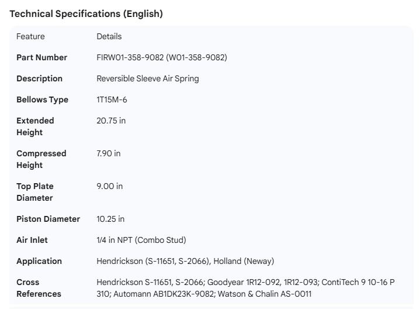Click the Compressed Height label
The width and height of the screenshot is (419, 309).
pyautogui.click(x=41, y=159)
